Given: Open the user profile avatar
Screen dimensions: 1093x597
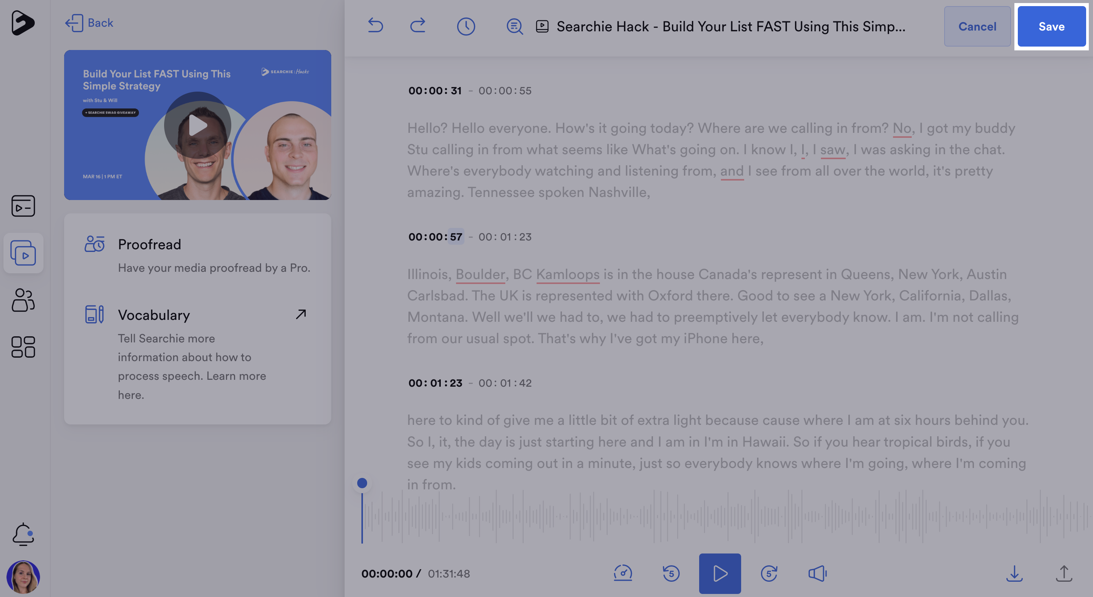Looking at the screenshot, I should coord(23,577).
